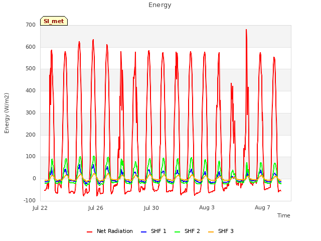Toggle the SHF 2 legend entry
Screen dimensions: 321x241
tap(187, 231)
